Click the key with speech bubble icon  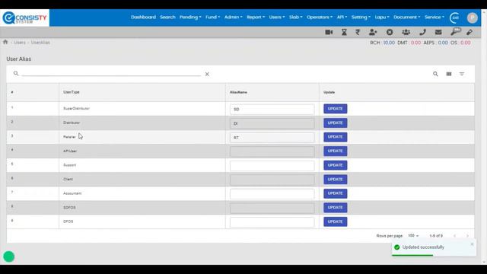tap(456, 31)
